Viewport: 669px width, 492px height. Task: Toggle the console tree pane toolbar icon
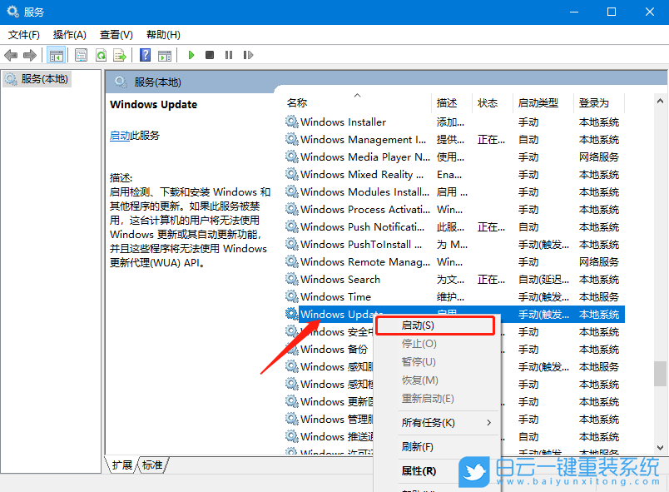(x=56, y=55)
